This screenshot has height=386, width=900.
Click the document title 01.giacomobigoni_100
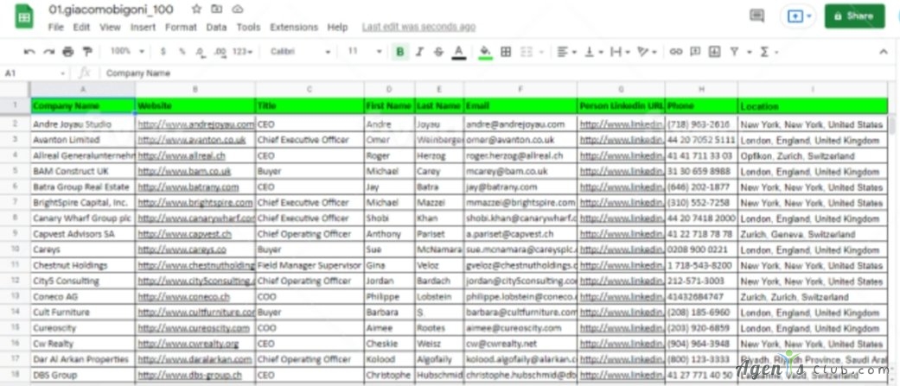[x=111, y=9]
